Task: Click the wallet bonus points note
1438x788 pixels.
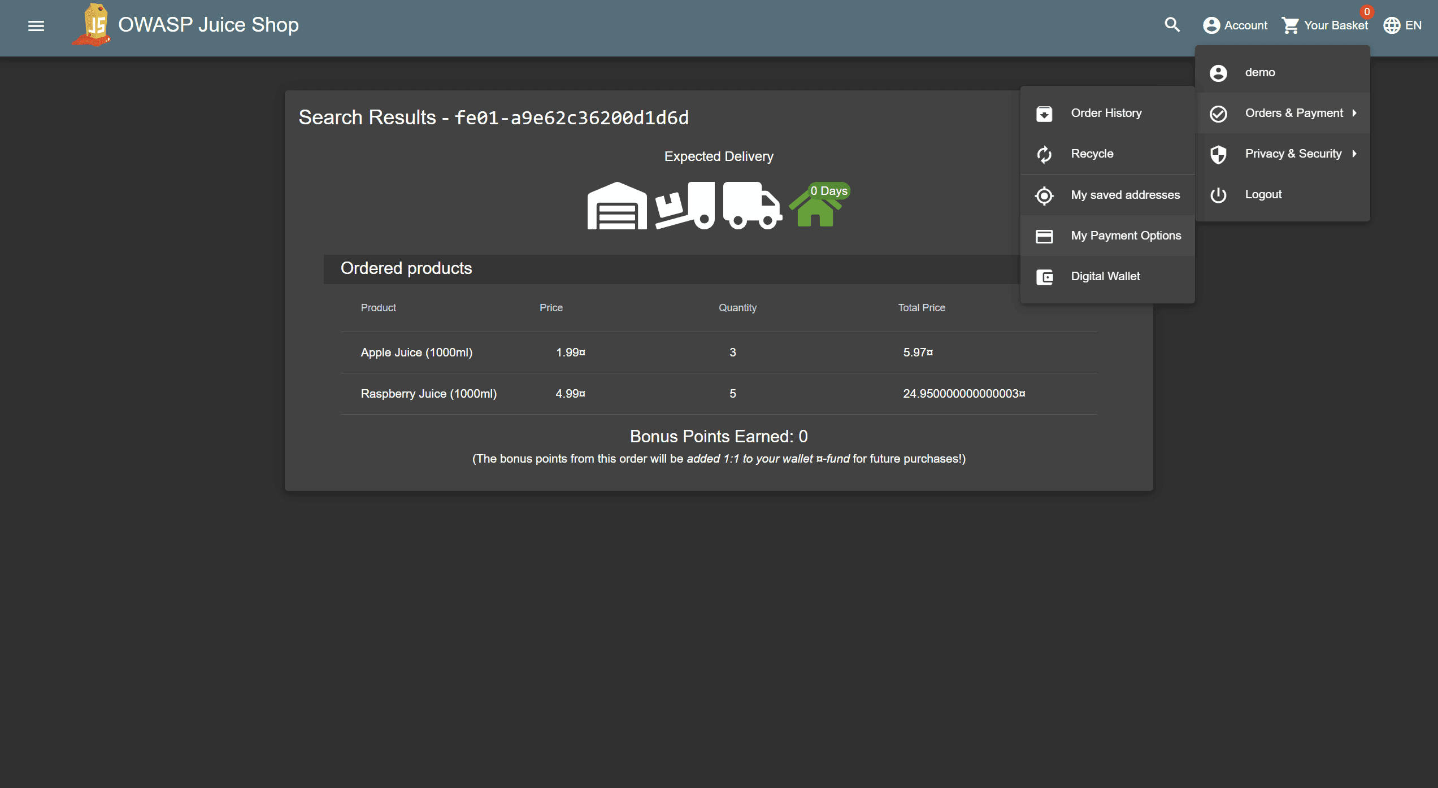Action: pyautogui.click(x=719, y=459)
